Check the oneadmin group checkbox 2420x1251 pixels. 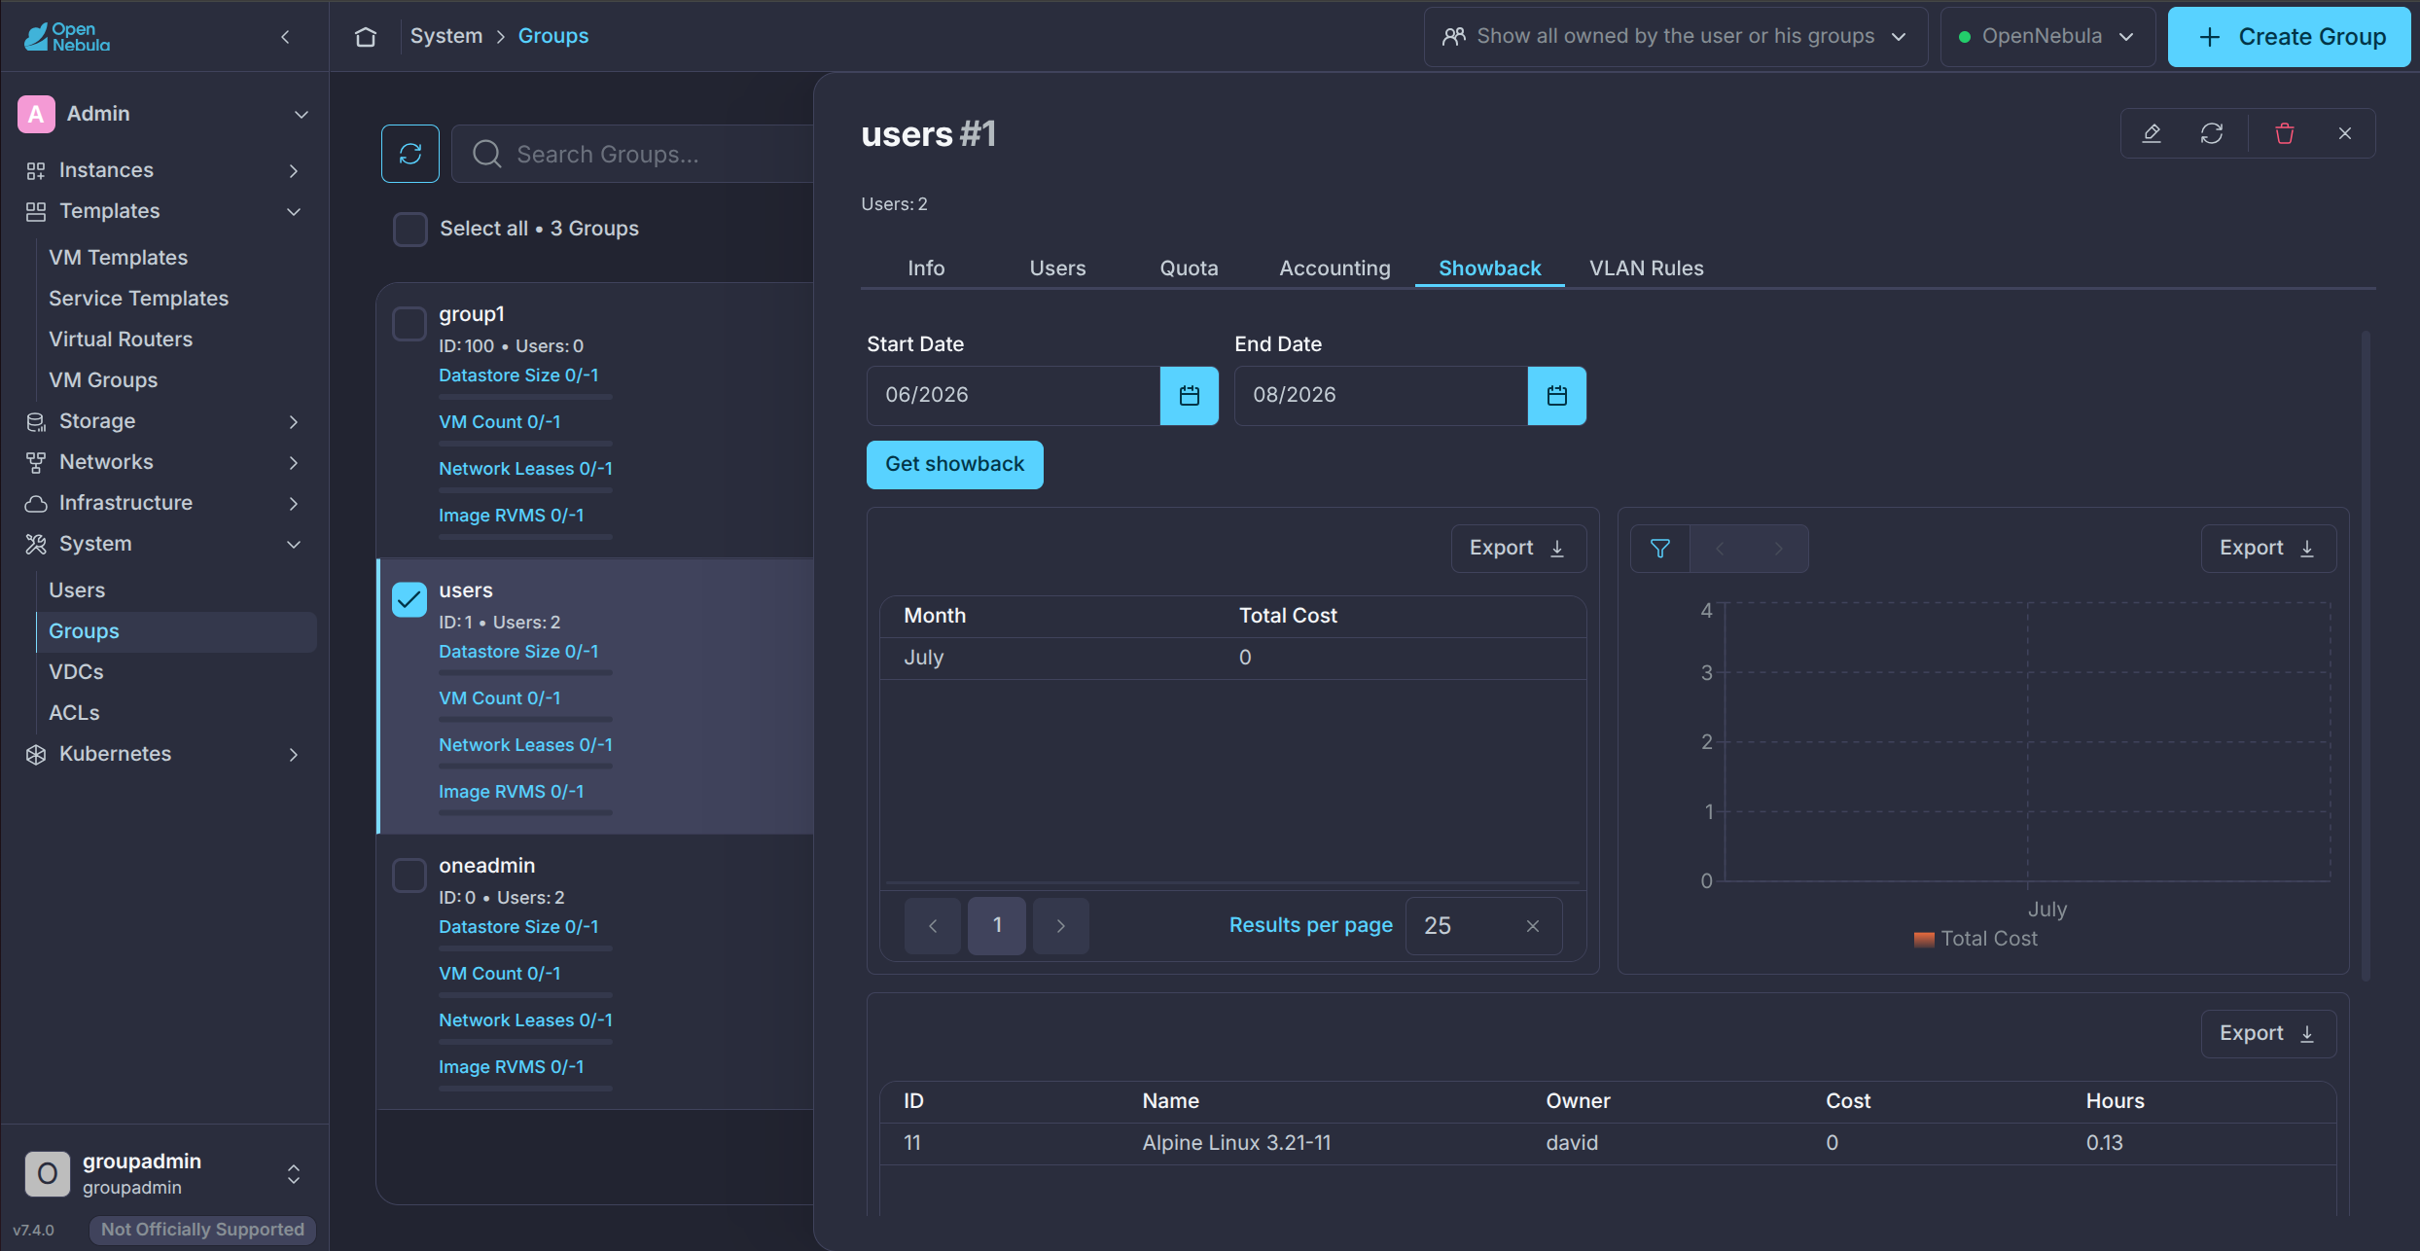coord(409,876)
